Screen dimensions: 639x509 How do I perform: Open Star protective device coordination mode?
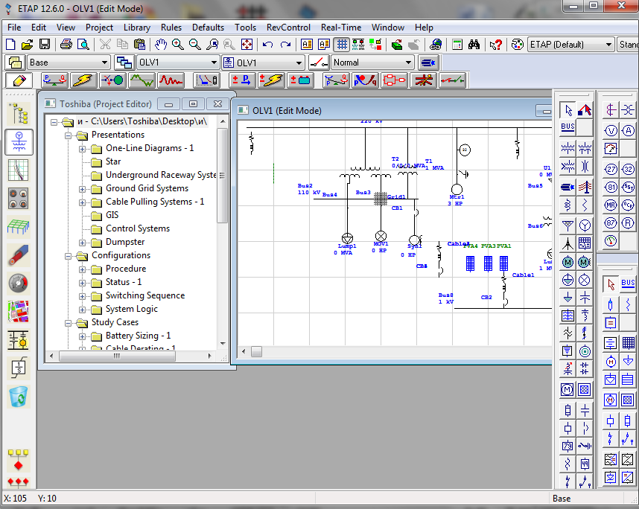tap(207, 80)
